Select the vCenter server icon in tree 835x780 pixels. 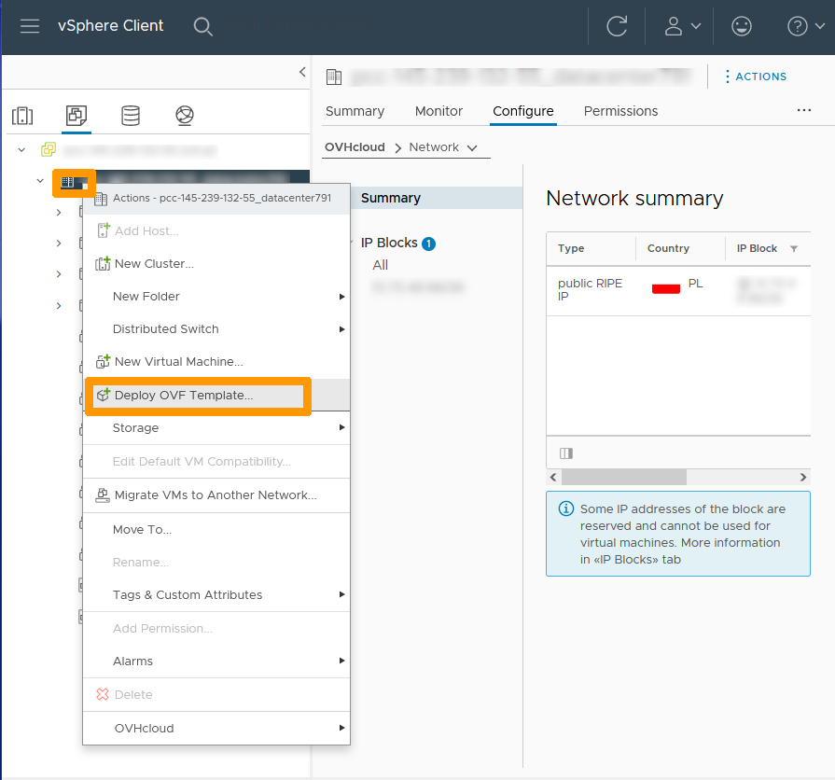pyautogui.click(x=49, y=149)
